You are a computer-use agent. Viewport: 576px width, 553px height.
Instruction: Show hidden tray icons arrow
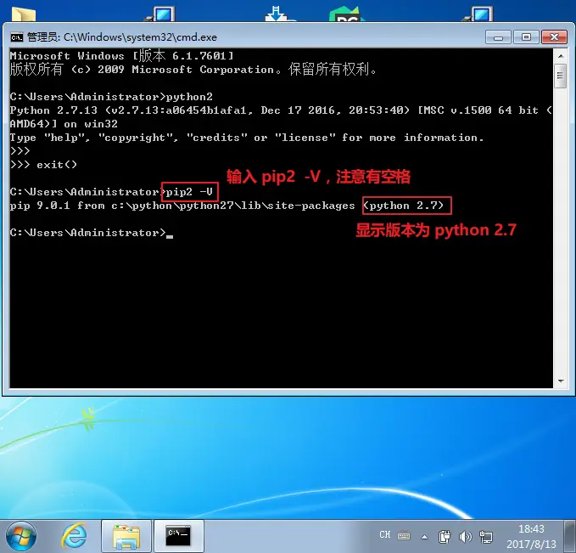pyautogui.click(x=424, y=537)
